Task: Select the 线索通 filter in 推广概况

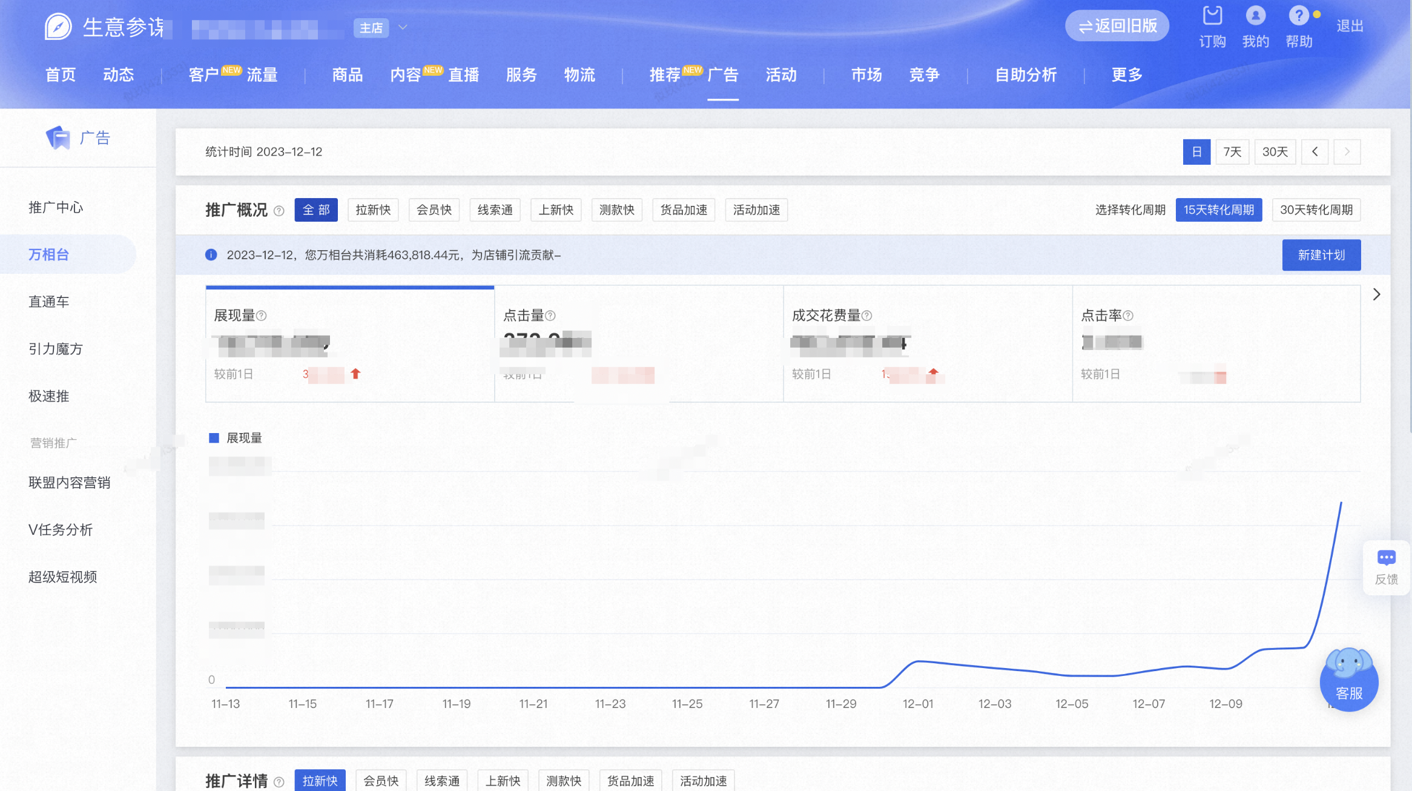Action: tap(495, 210)
